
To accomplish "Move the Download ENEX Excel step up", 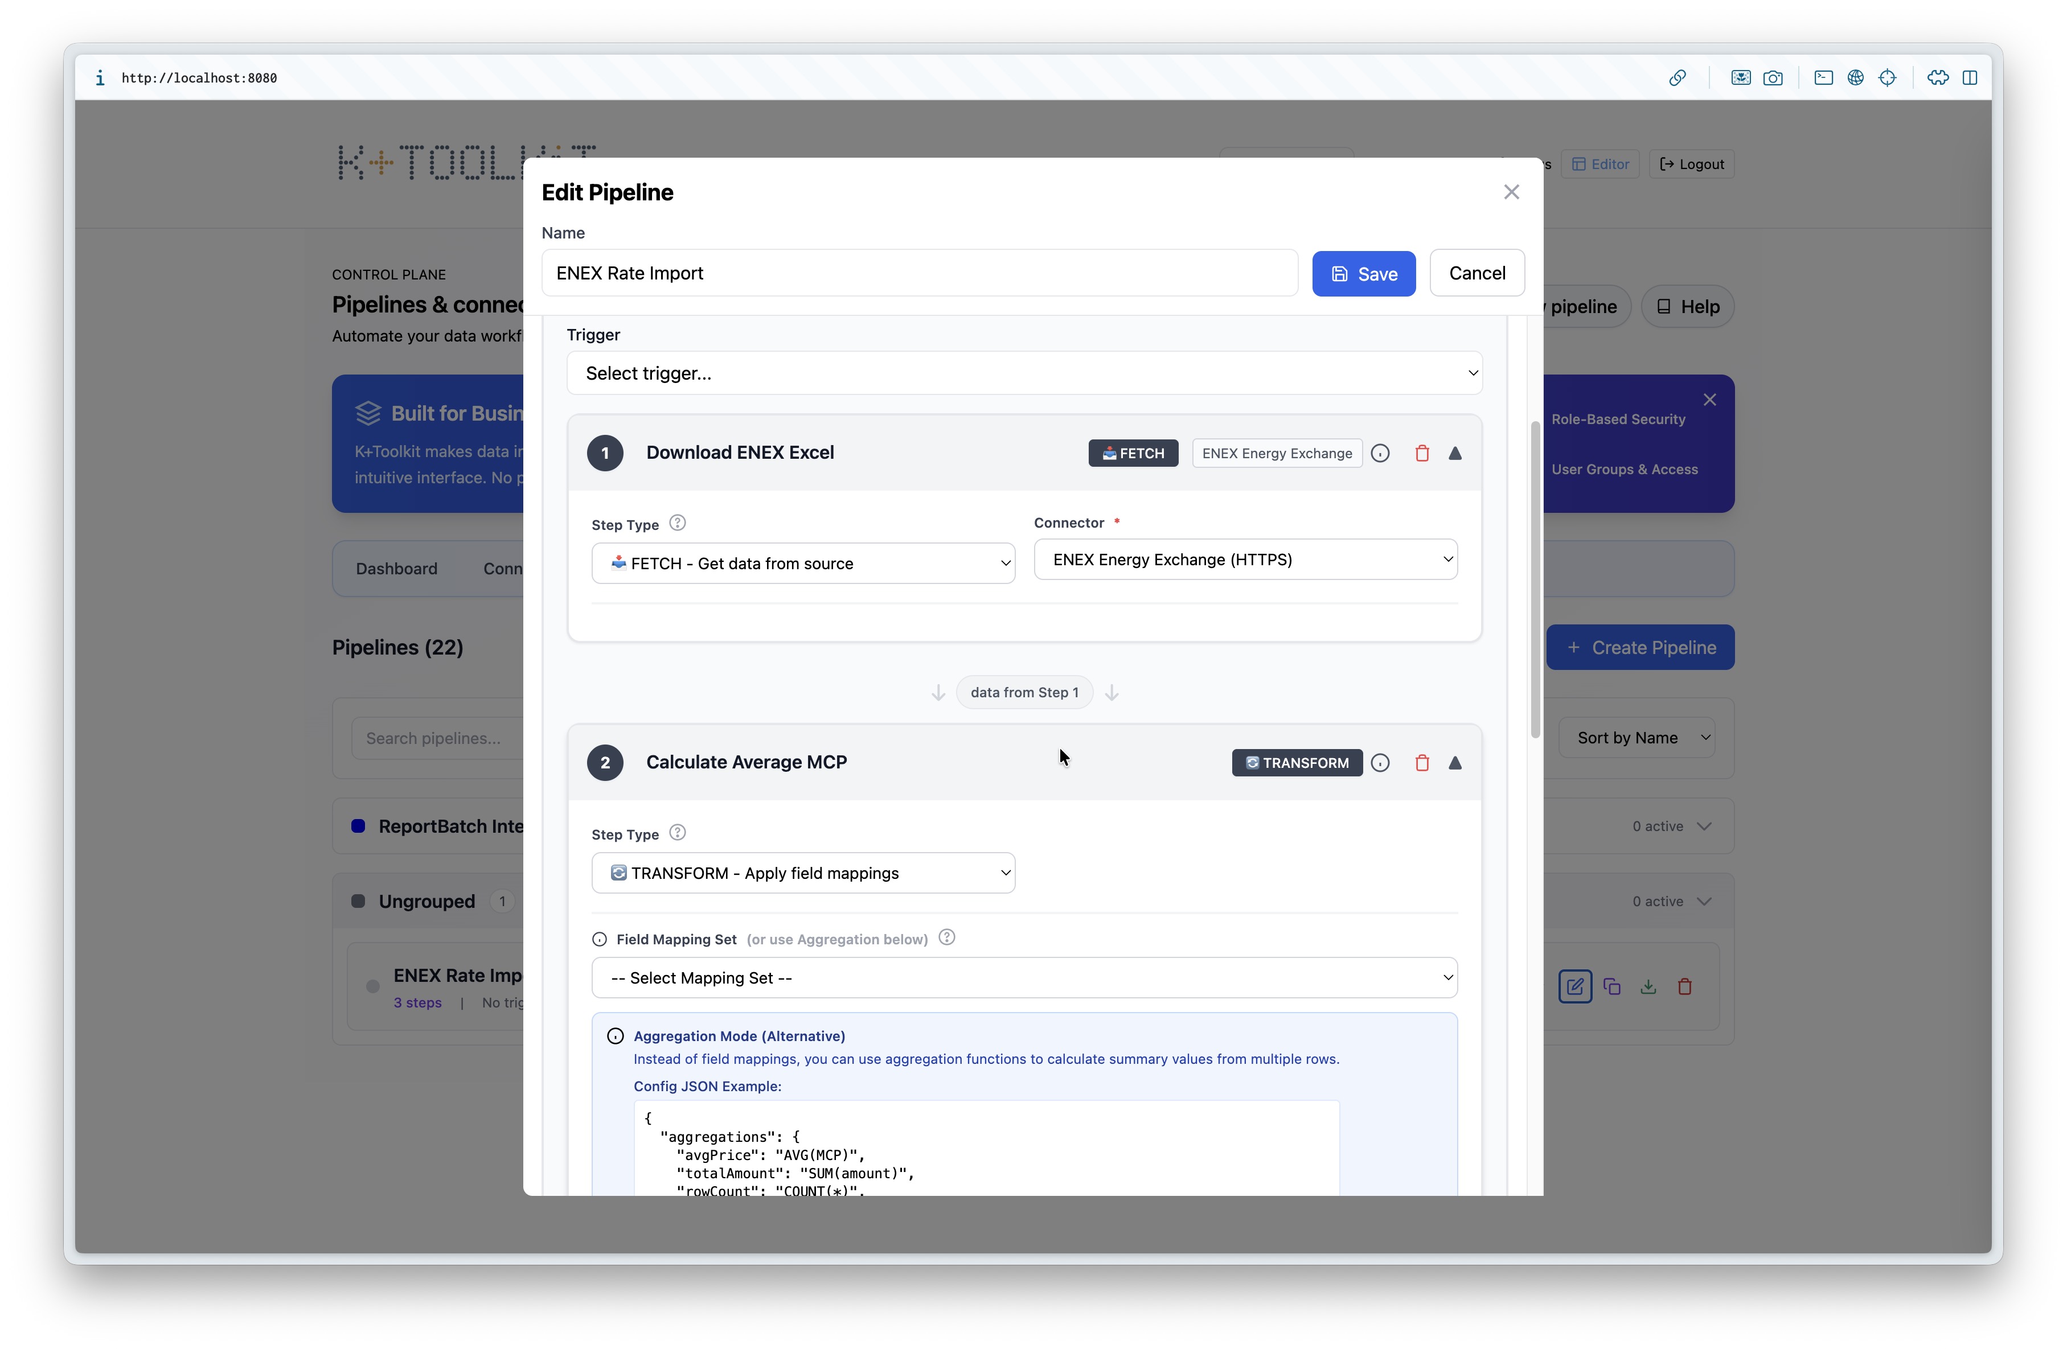I will (1455, 453).
